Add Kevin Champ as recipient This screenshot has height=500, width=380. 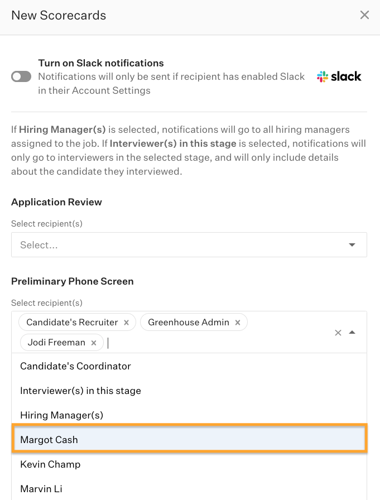pyautogui.click(x=50, y=464)
